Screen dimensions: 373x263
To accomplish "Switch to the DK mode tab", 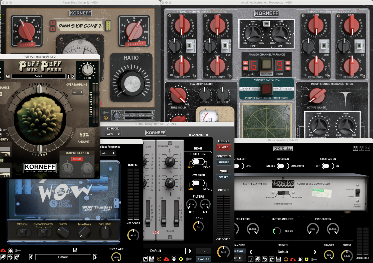I will click(x=367, y=148).
